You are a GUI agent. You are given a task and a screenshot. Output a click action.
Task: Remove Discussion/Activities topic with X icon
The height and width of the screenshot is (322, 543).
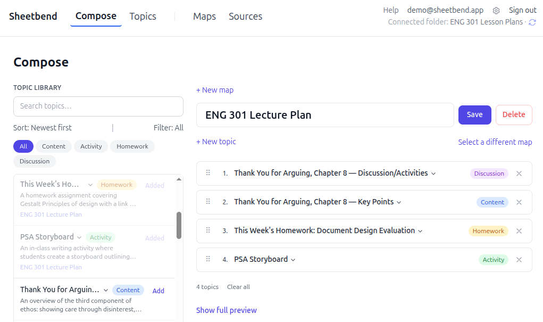[x=519, y=174]
